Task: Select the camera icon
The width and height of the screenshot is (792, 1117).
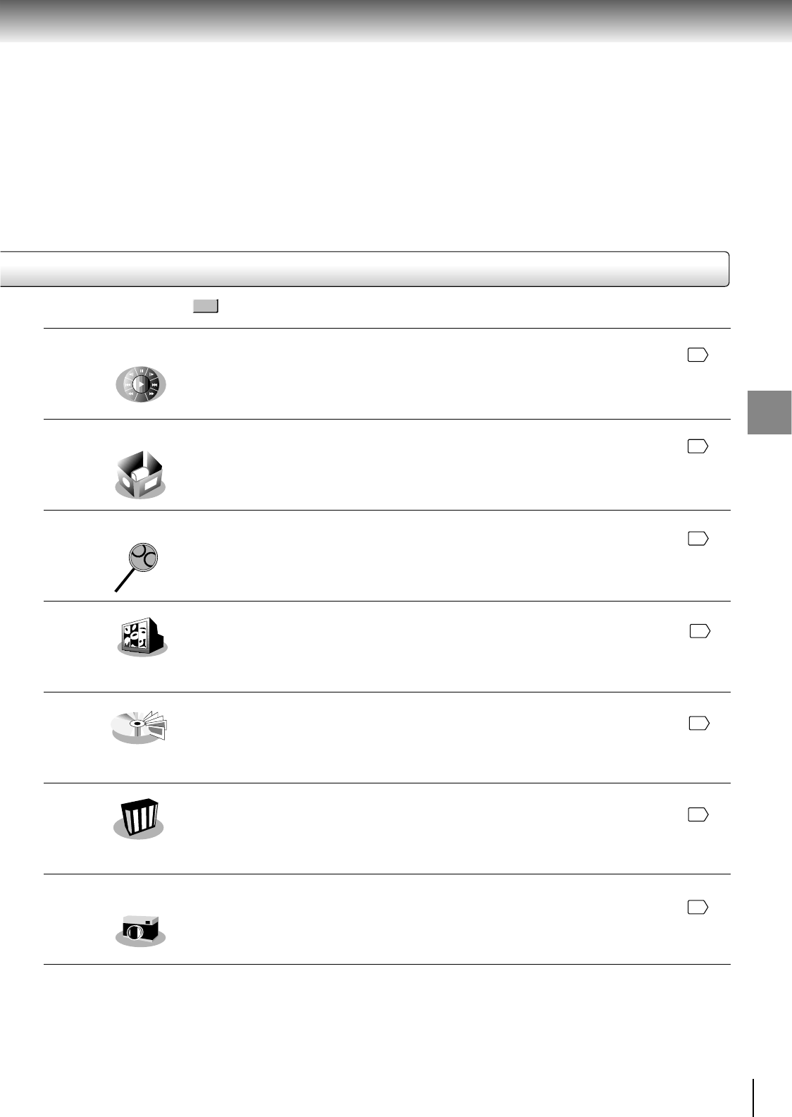Action: 140,929
